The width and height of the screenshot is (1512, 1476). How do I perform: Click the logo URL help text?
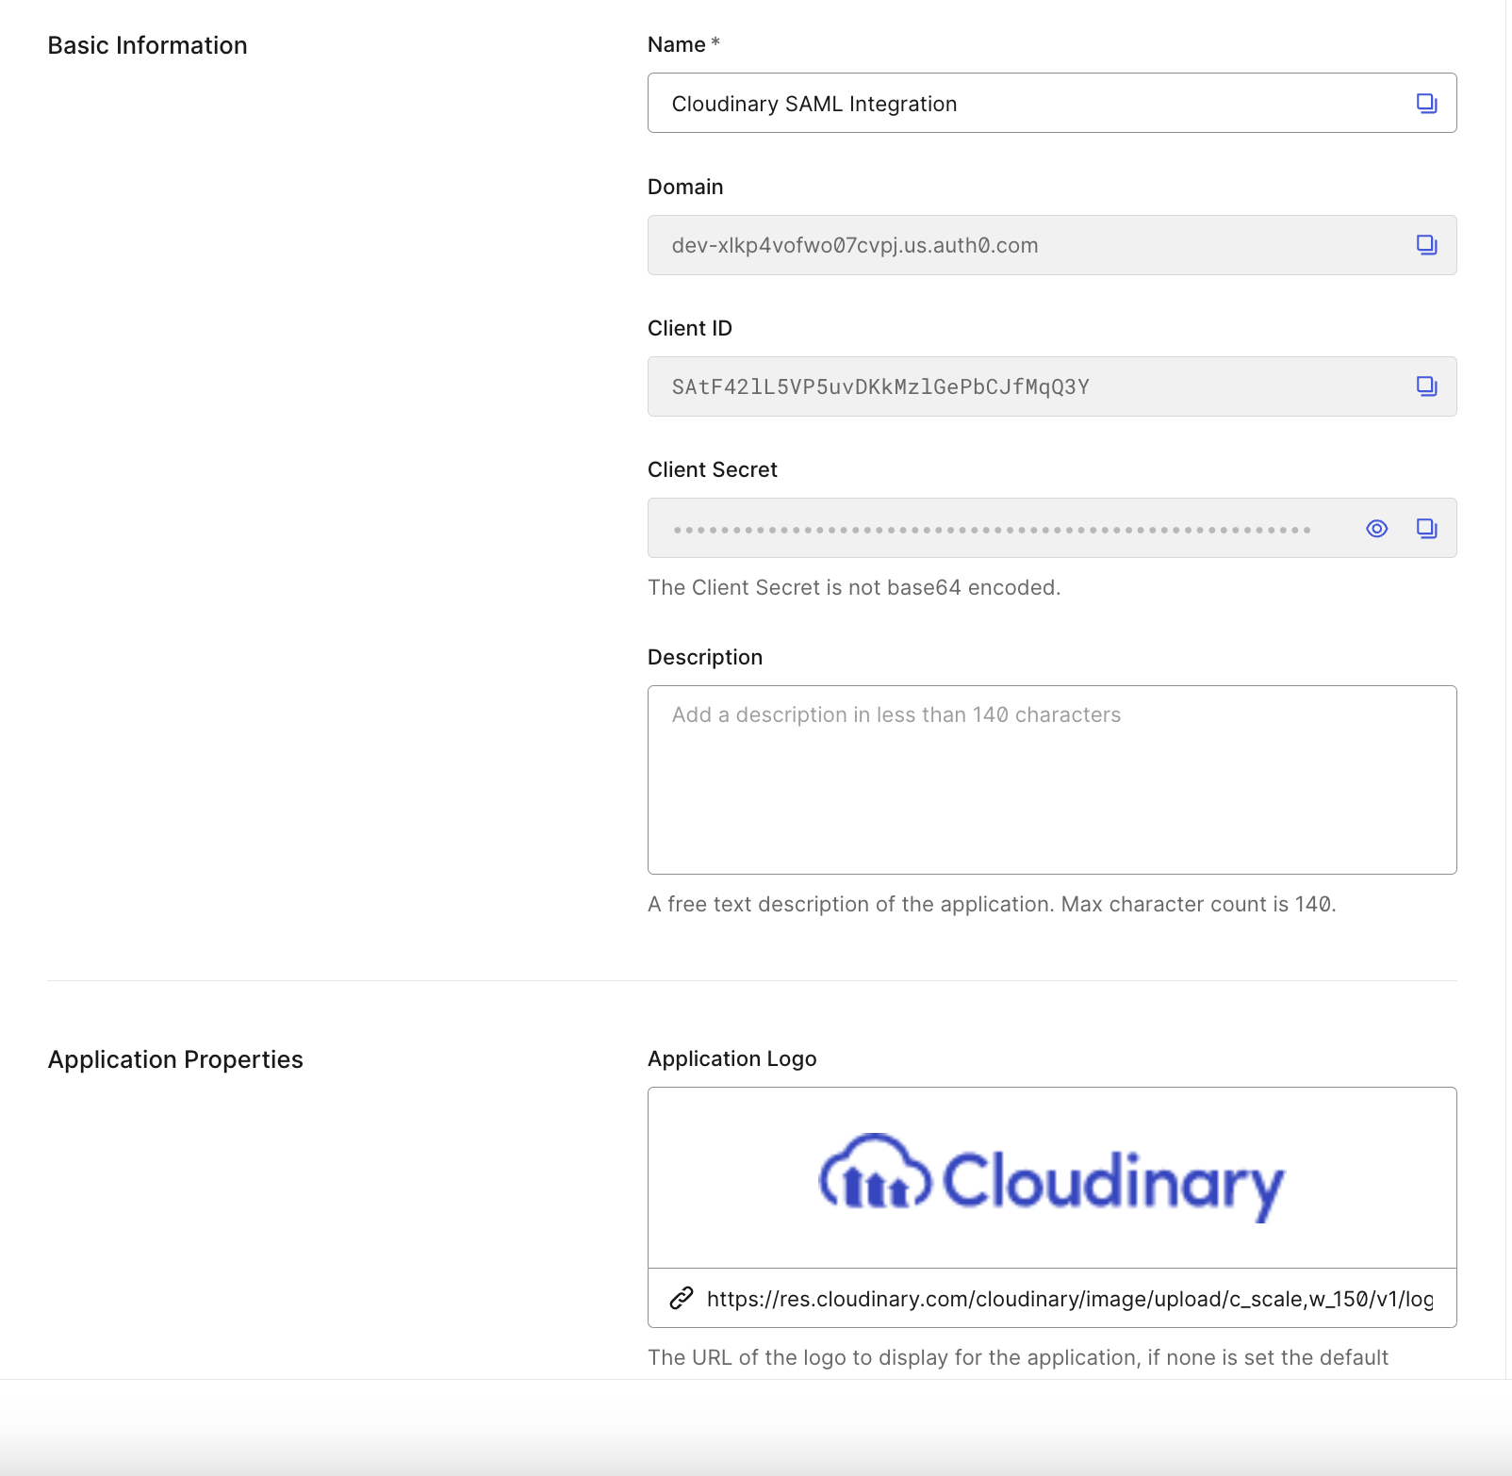click(1018, 1357)
